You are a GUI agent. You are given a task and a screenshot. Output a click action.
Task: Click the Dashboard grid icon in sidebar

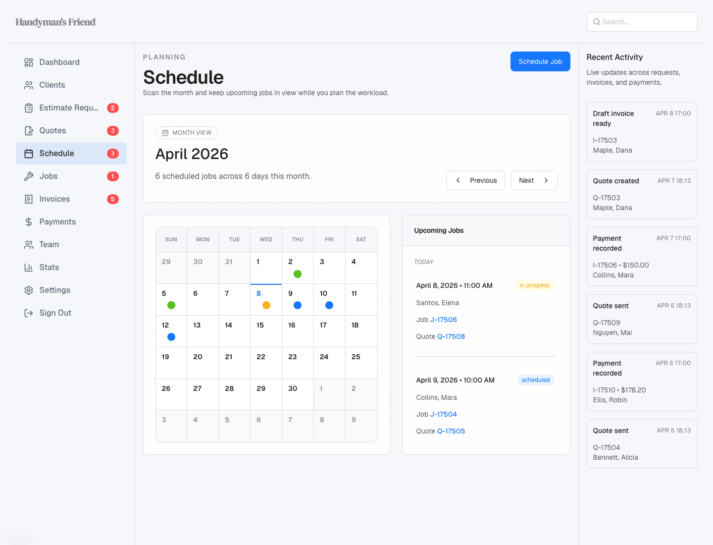[29, 62]
